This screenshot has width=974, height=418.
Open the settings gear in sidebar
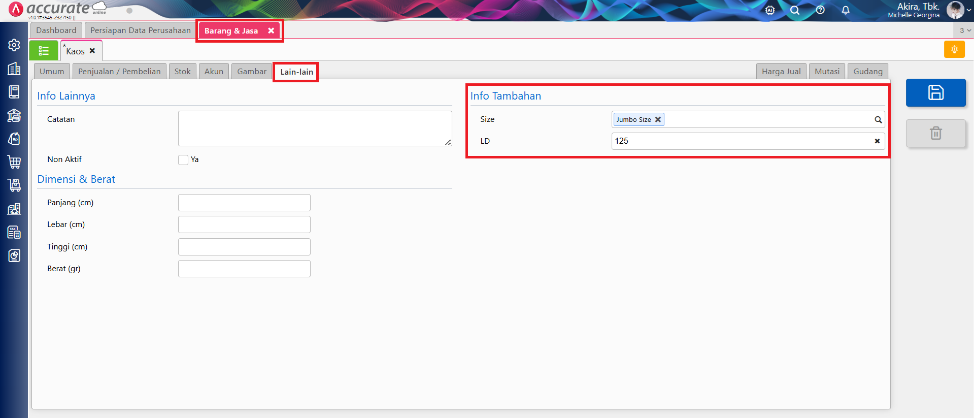[14, 45]
